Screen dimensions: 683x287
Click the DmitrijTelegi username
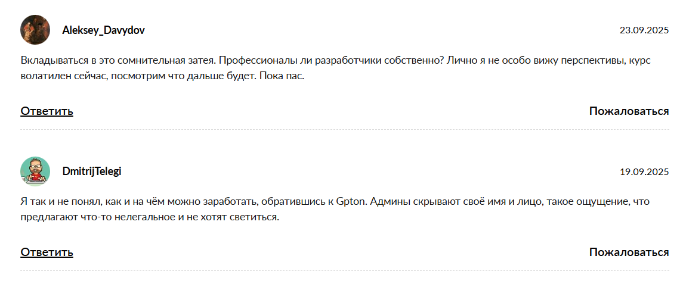click(x=92, y=171)
